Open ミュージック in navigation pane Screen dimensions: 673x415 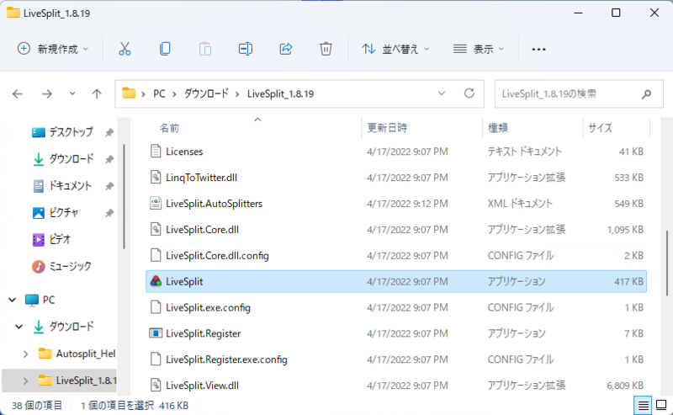click(x=61, y=266)
